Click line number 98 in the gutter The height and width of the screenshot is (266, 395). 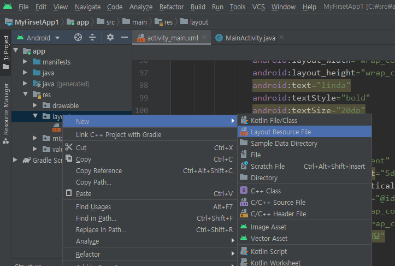[x=144, y=85]
